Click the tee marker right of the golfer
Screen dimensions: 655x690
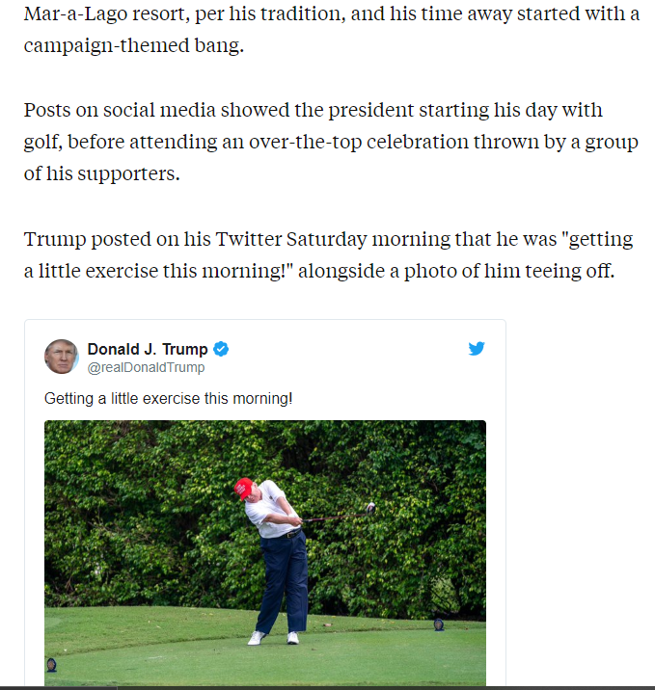(439, 624)
